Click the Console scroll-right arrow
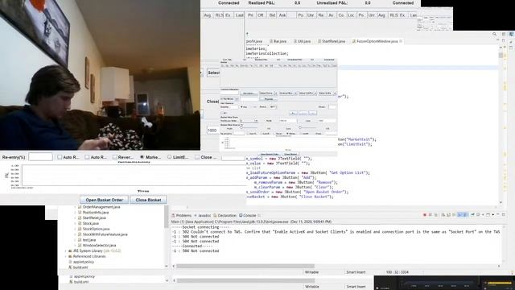 click(499, 266)
